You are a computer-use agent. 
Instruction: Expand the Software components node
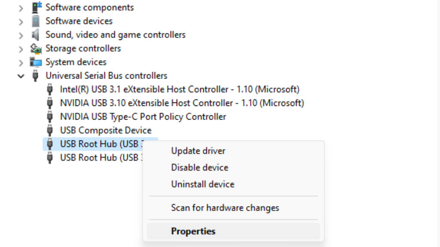tap(21, 8)
